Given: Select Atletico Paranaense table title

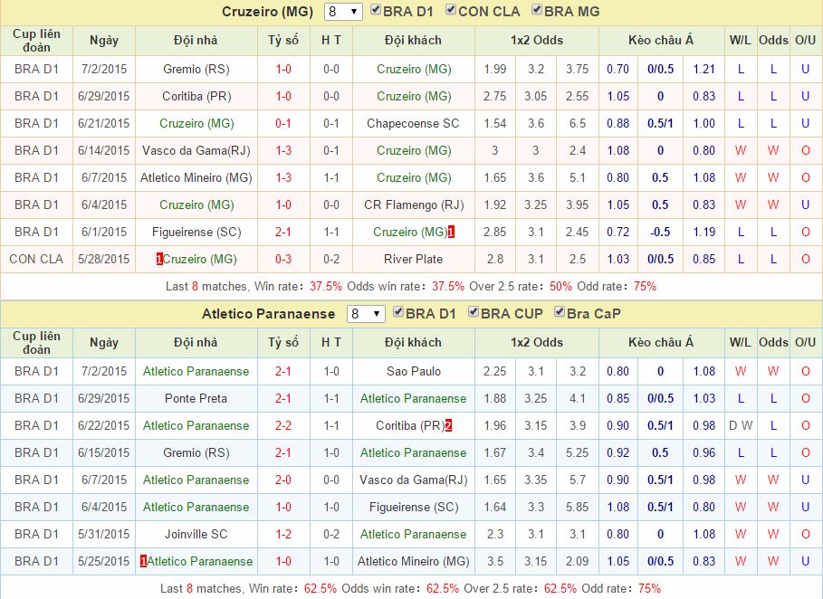Looking at the screenshot, I should (x=268, y=314).
